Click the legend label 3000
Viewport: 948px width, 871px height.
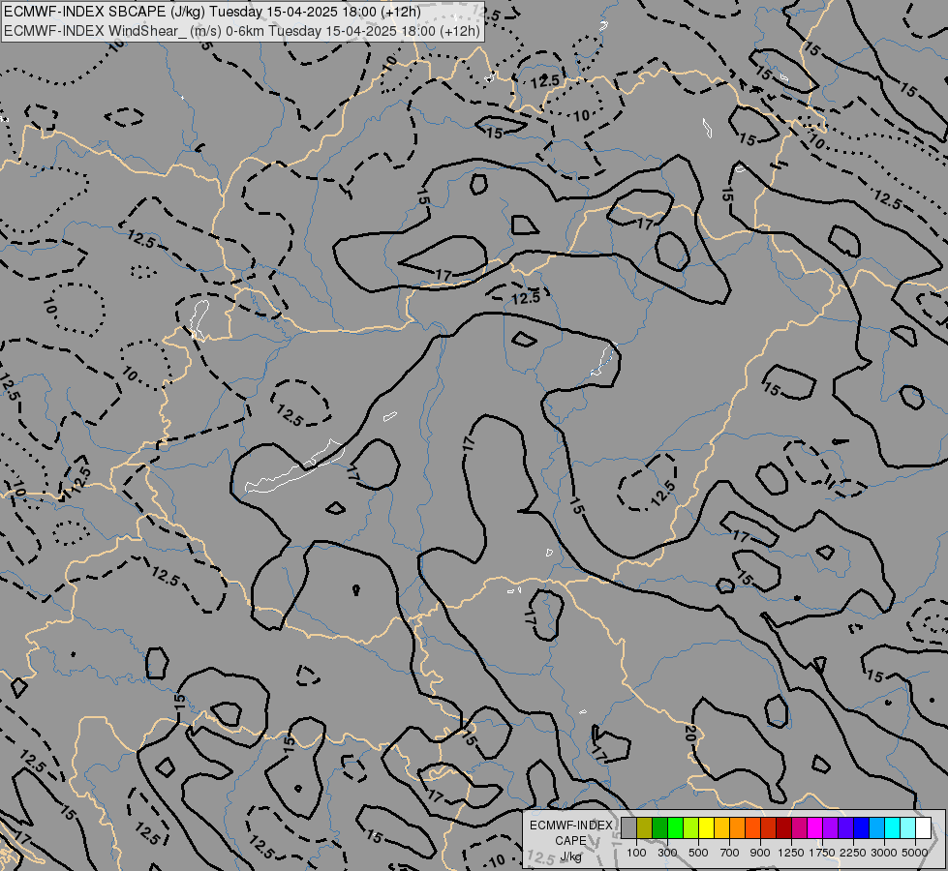(884, 853)
